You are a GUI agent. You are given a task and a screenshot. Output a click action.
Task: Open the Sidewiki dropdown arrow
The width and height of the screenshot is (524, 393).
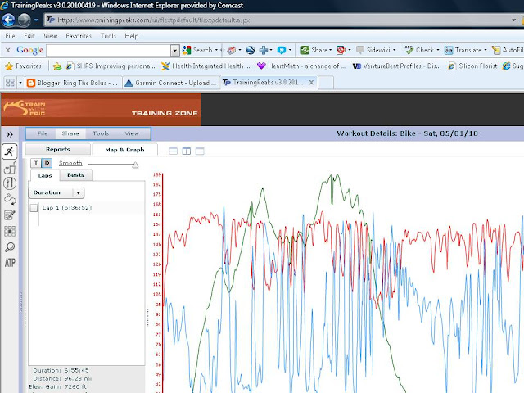395,50
